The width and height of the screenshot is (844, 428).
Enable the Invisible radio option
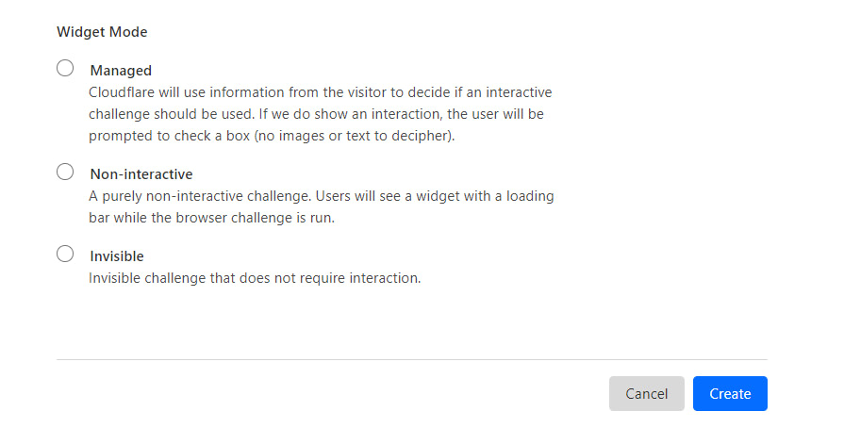click(x=65, y=254)
